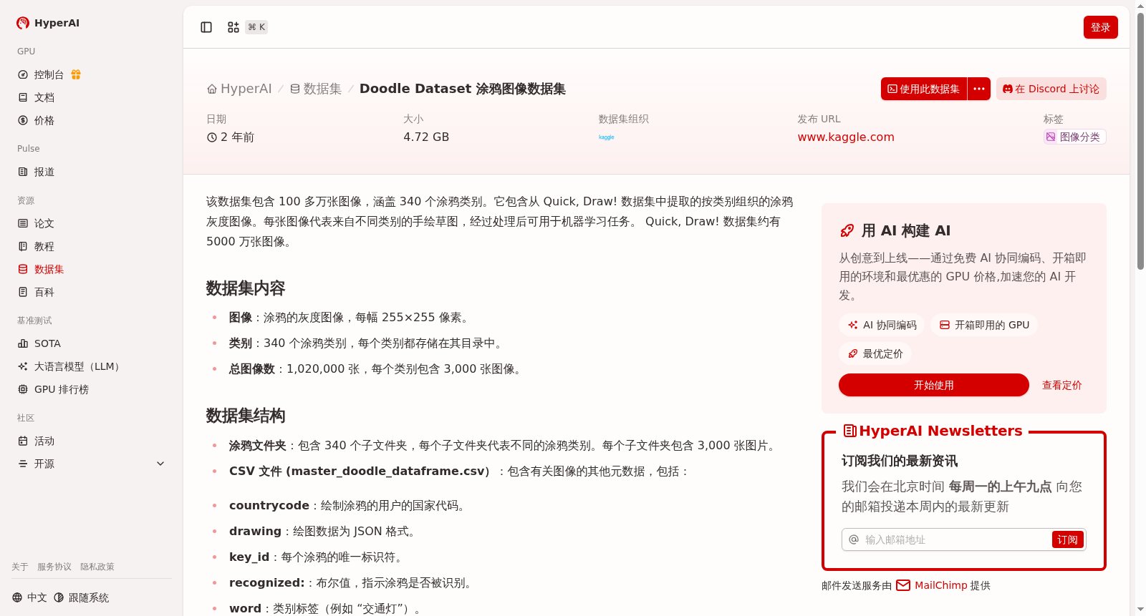This screenshot has height=616, width=1146.
Task: Go to HyperAI home breadcrumb
Action: (239, 89)
